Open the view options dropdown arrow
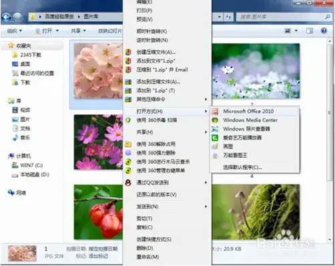The height and width of the screenshot is (266, 335). pos(296,31)
